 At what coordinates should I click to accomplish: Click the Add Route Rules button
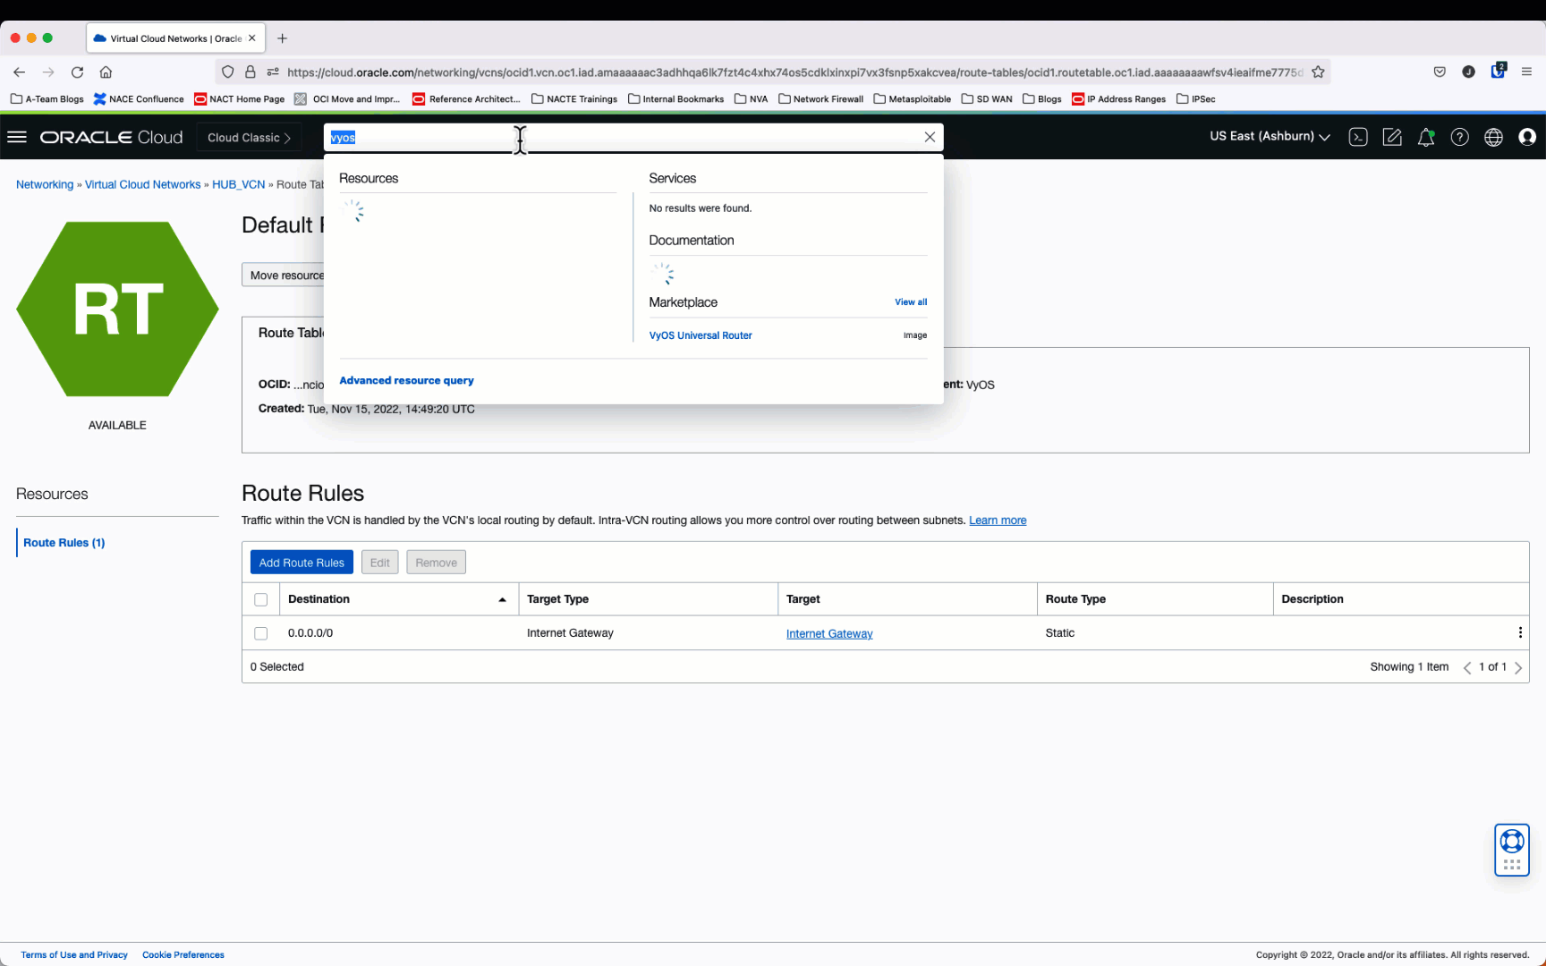click(302, 563)
